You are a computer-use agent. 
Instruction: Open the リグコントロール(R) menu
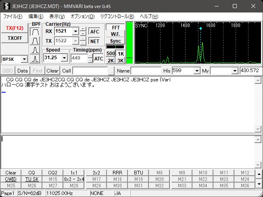click(x=117, y=17)
